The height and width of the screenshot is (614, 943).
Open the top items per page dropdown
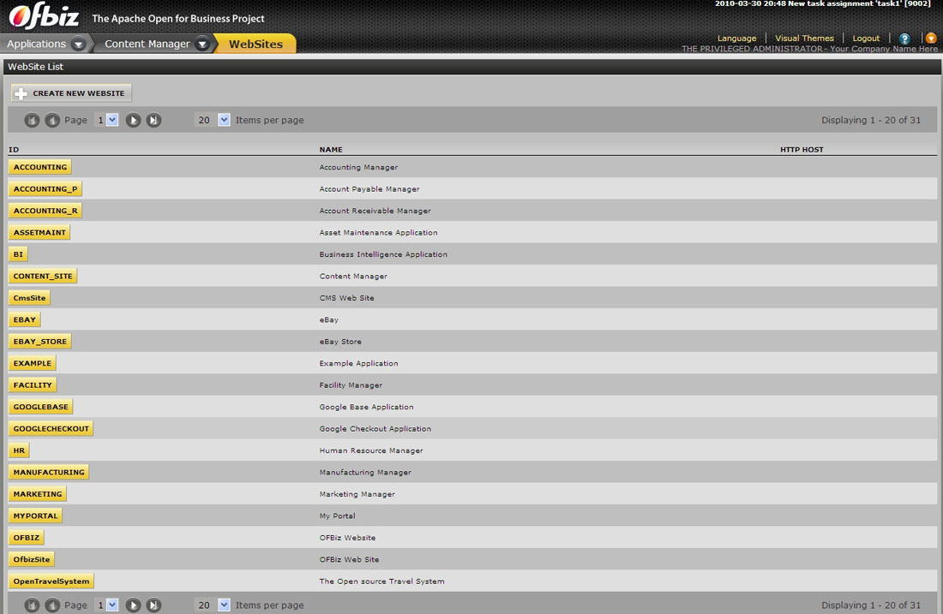[224, 120]
